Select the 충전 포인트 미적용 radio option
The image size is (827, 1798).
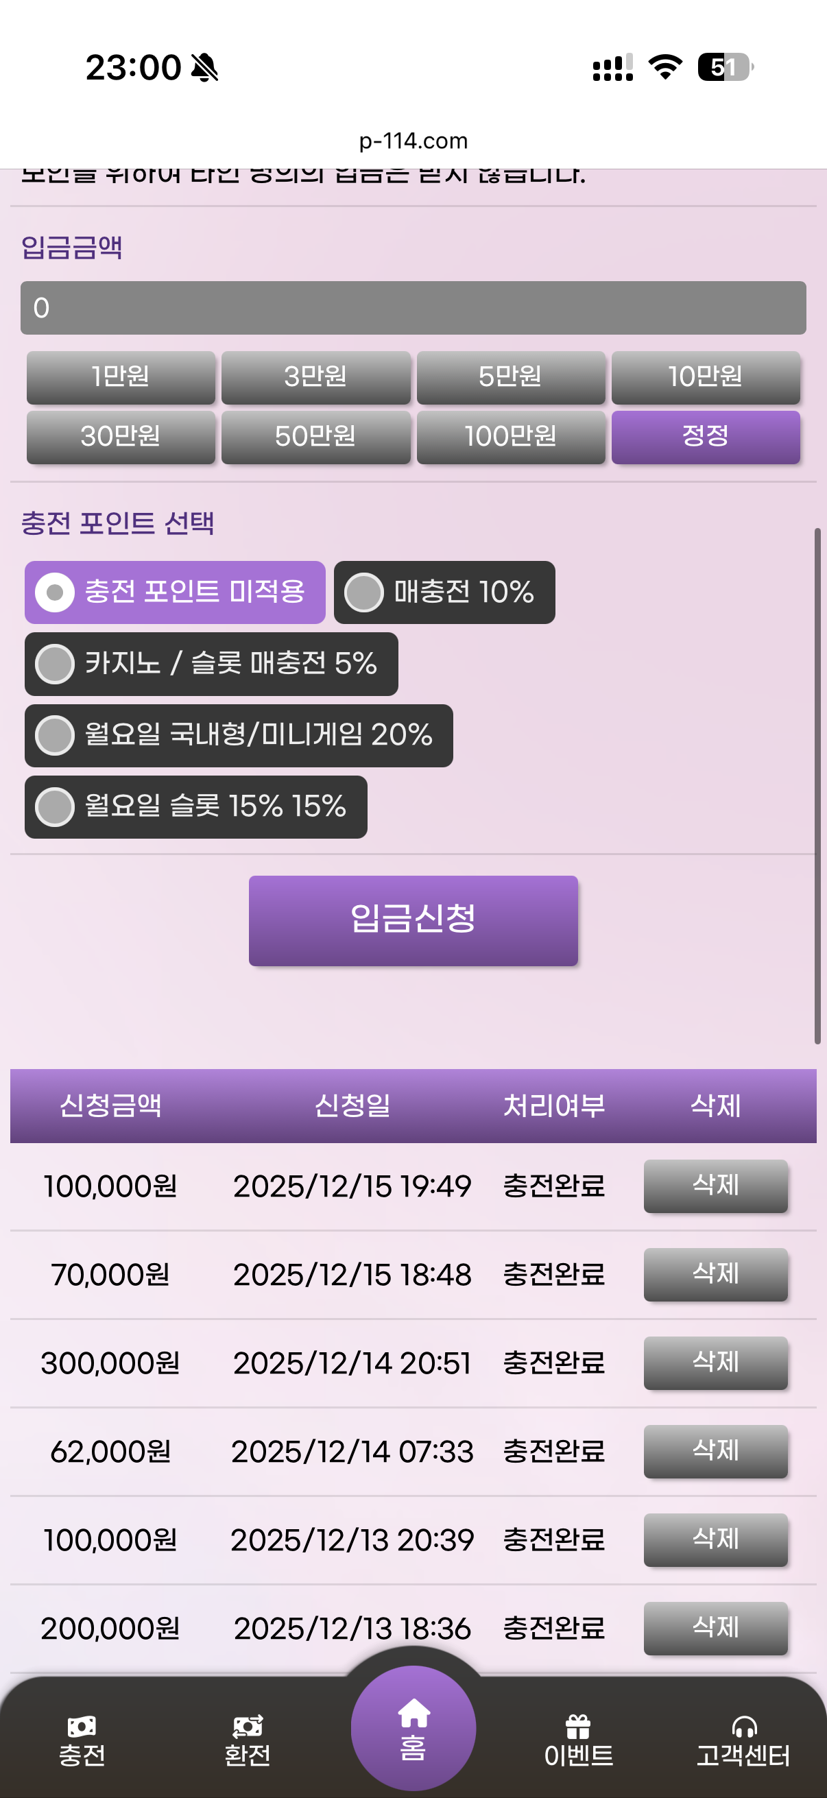(55, 592)
